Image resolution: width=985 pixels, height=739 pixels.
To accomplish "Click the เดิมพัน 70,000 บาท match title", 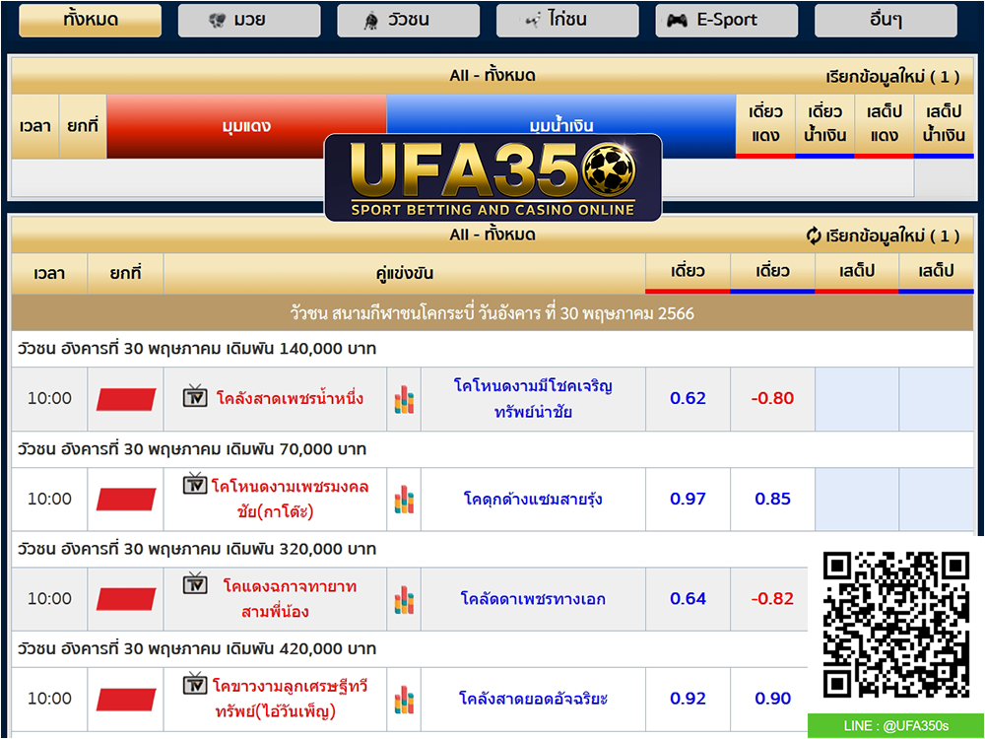I will 192,449.
